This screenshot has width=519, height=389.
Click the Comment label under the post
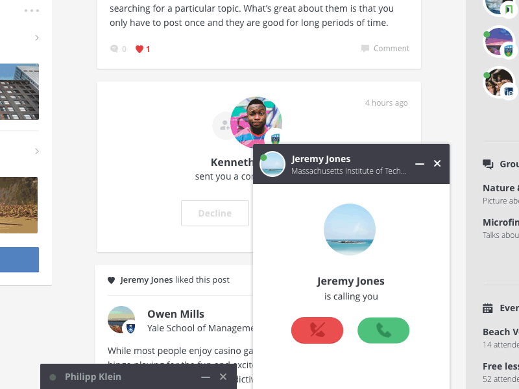391,48
